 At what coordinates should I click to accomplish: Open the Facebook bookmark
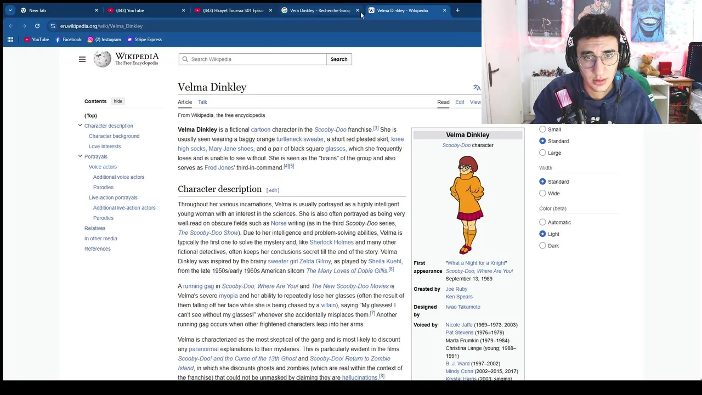68,39
